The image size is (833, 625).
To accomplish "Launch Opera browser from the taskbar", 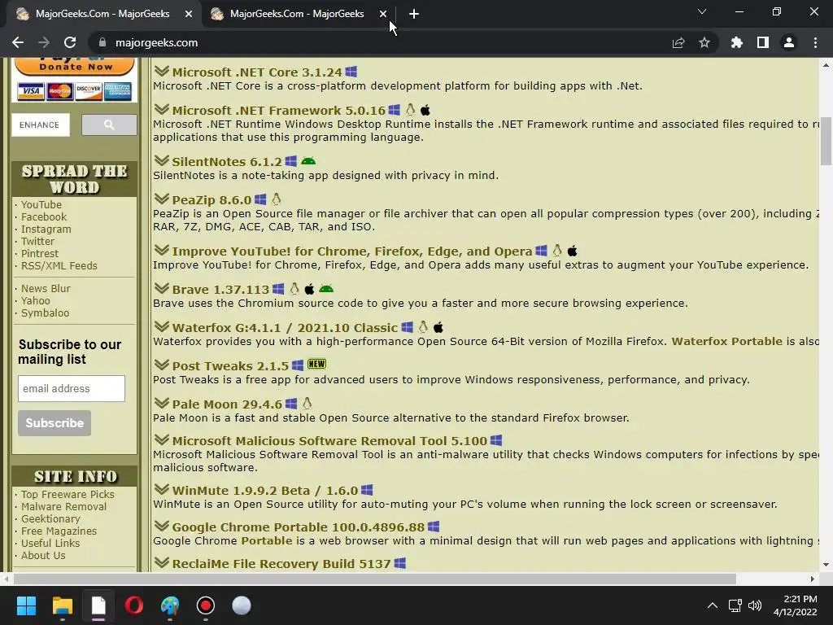I will point(134,605).
